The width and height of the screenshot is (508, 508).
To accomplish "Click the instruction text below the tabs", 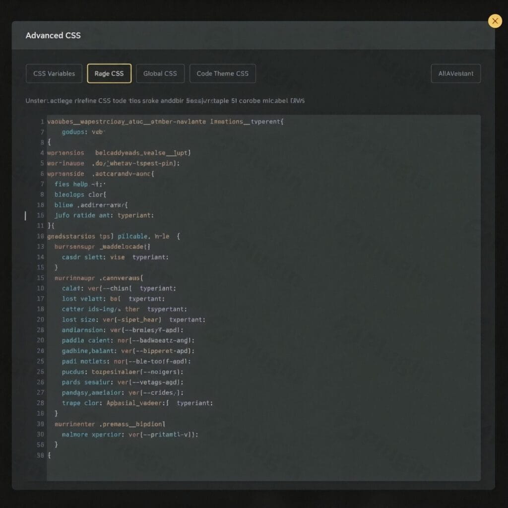I will [x=165, y=101].
